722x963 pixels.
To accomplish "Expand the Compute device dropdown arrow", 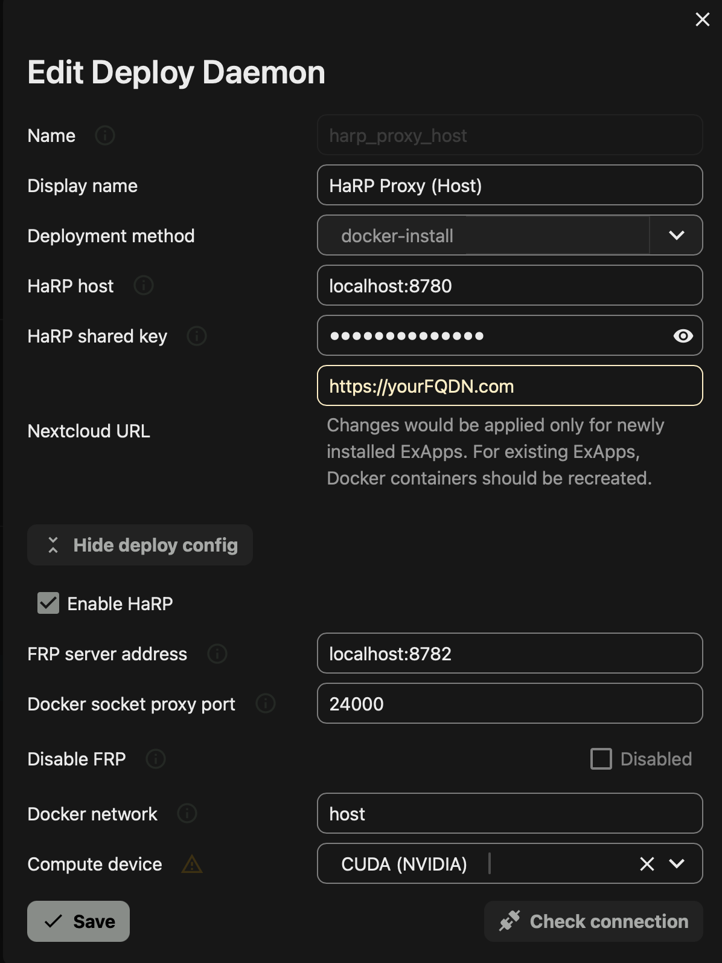I will click(x=677, y=864).
